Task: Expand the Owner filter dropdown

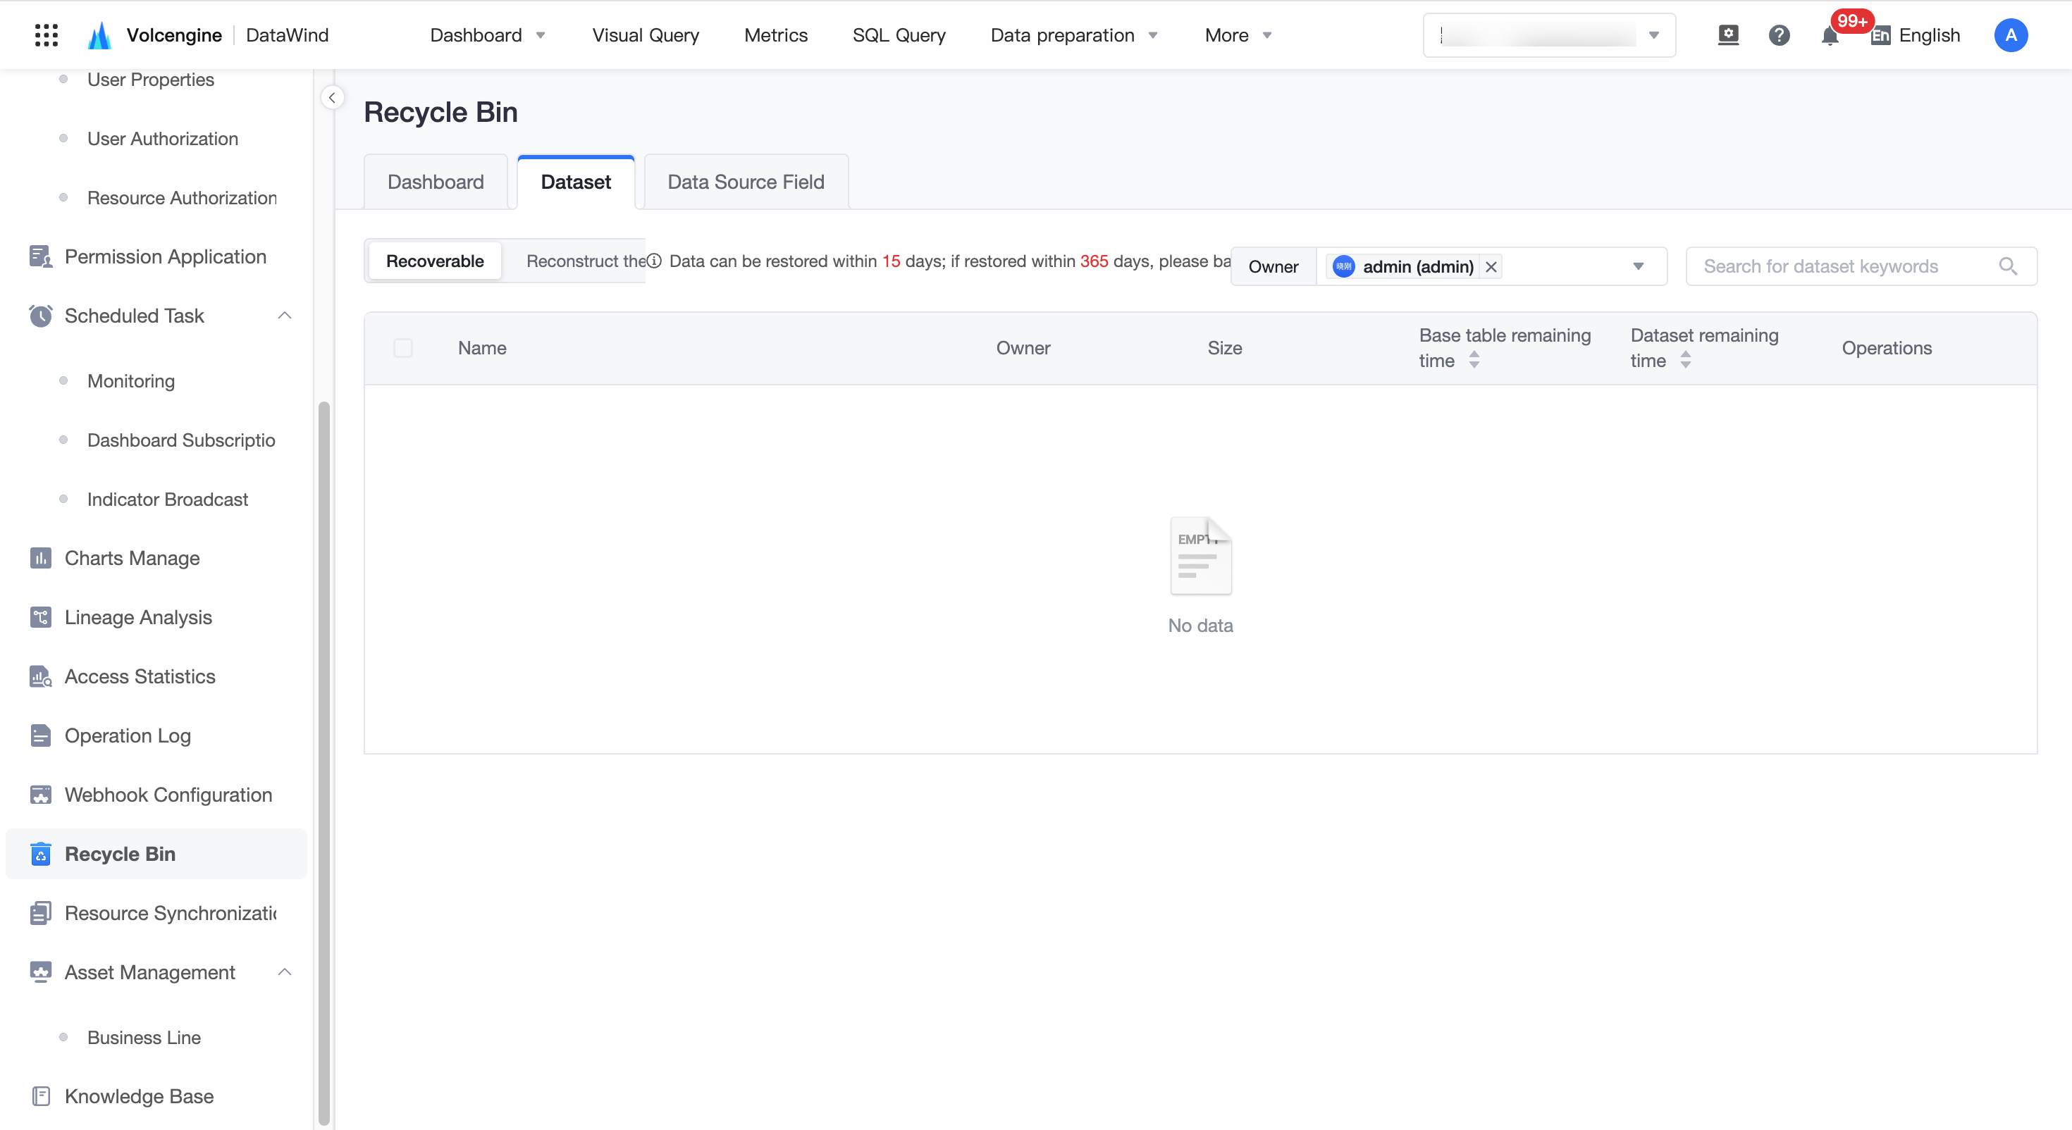Action: pyautogui.click(x=1638, y=266)
